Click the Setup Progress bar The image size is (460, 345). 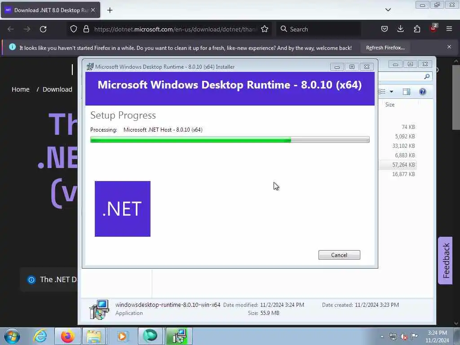[230, 140]
